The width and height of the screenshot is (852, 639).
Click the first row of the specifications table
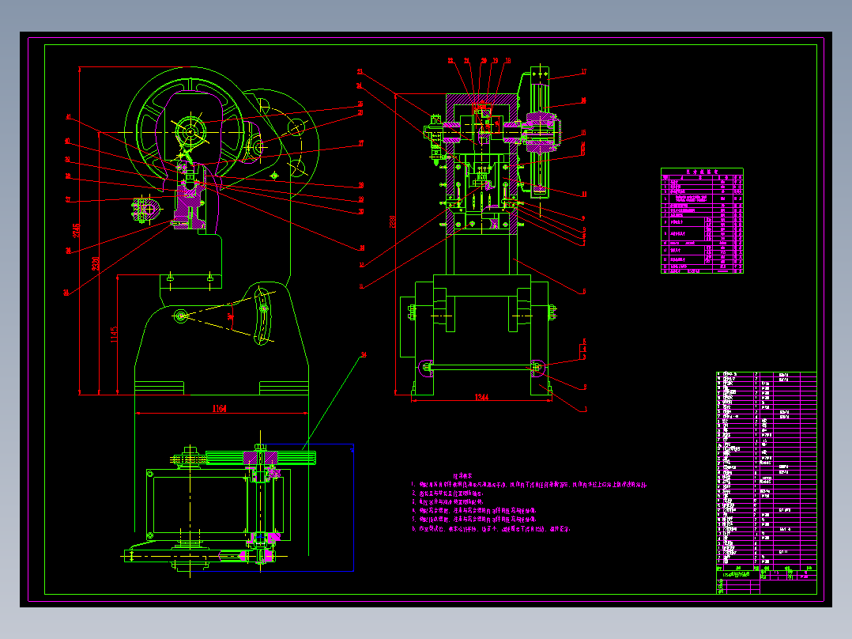702,180
